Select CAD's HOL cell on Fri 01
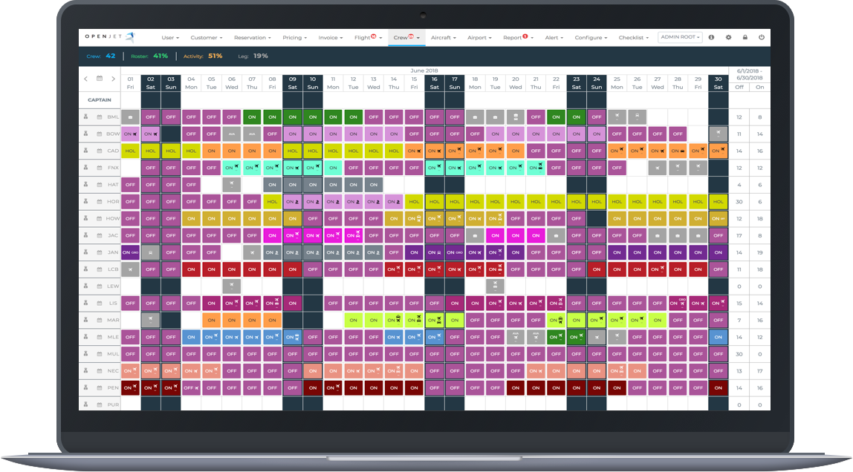 click(x=131, y=151)
